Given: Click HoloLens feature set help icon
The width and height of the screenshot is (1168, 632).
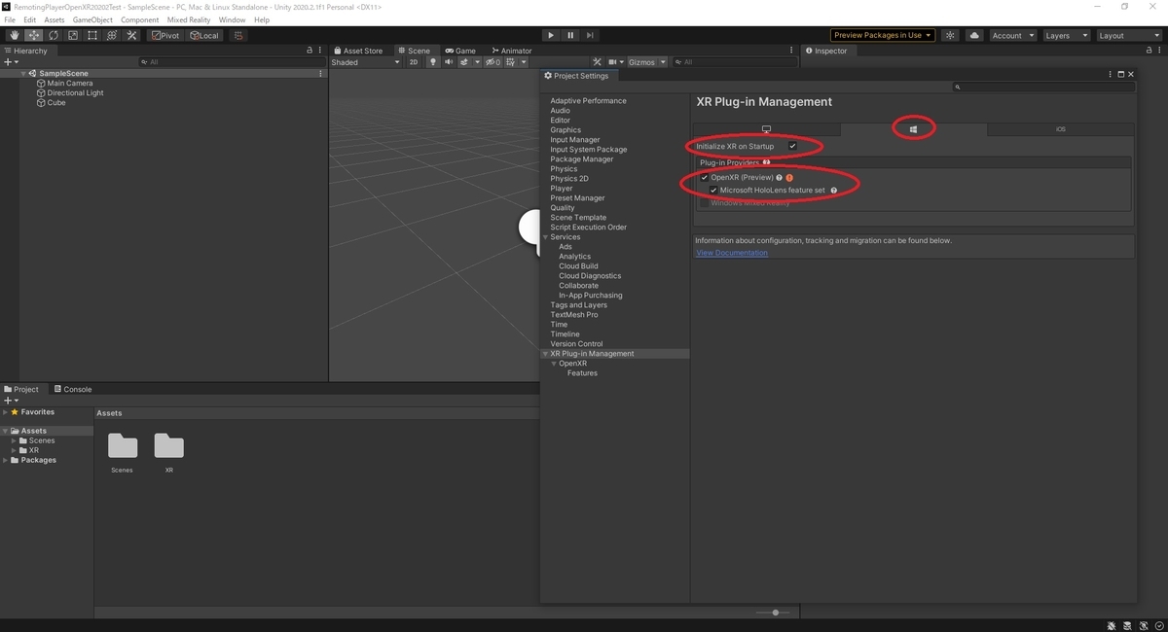Looking at the screenshot, I should (x=834, y=191).
